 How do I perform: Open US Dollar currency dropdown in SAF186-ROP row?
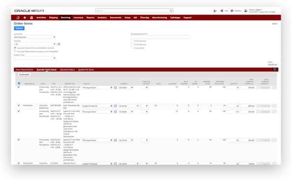pyautogui.click(x=129, y=106)
